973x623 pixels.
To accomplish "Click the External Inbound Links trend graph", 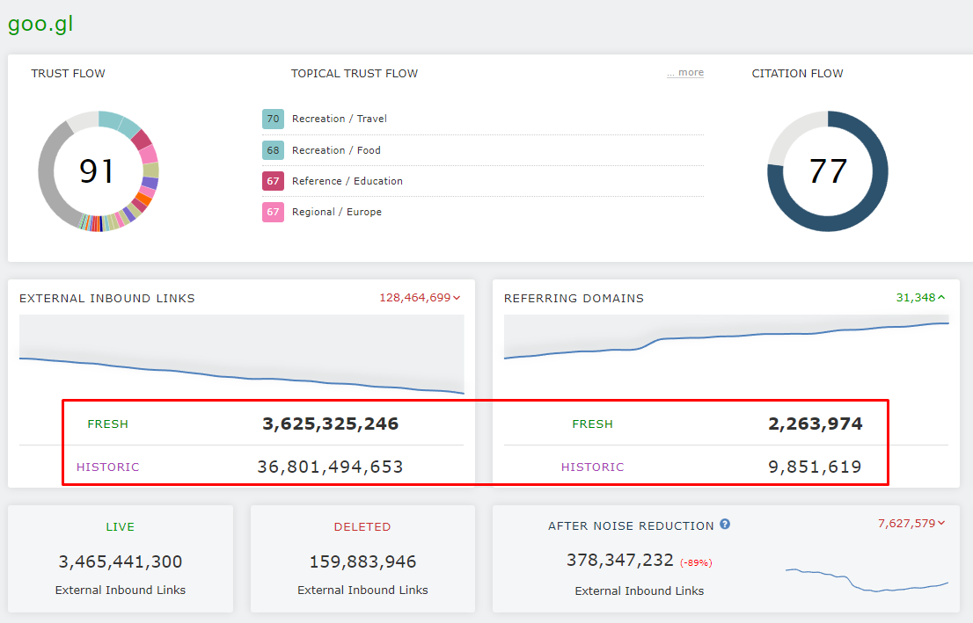I will [x=241, y=356].
